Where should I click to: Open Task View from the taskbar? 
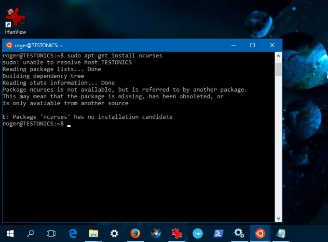[x=51, y=233]
